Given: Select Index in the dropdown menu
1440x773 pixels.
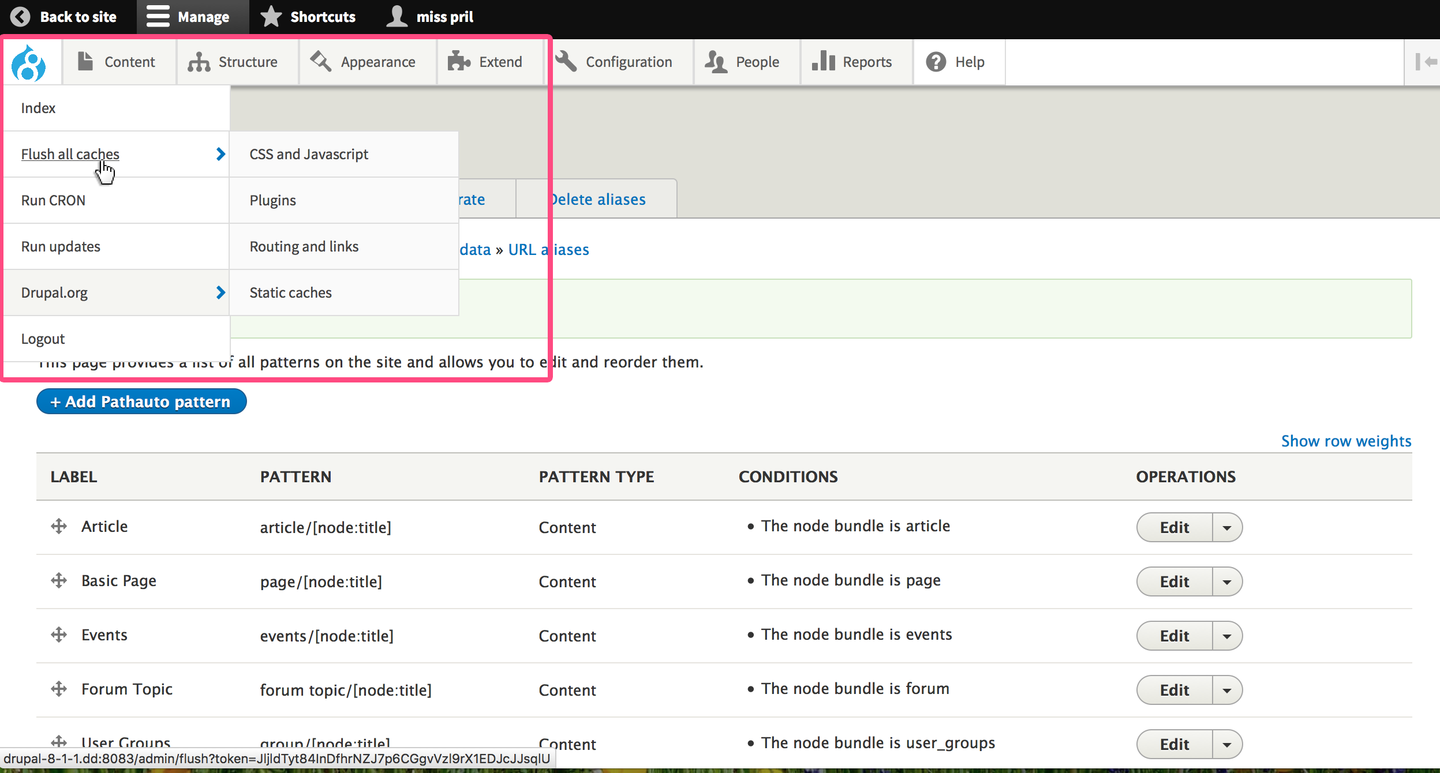Looking at the screenshot, I should (117, 108).
